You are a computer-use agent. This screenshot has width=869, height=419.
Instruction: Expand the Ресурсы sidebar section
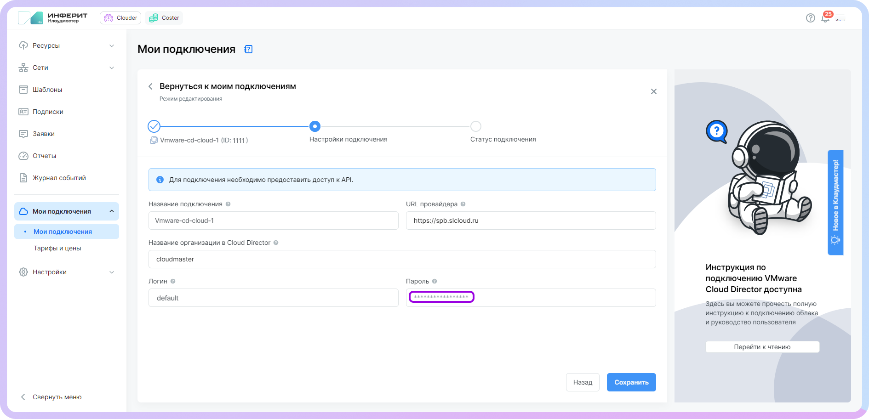click(112, 45)
